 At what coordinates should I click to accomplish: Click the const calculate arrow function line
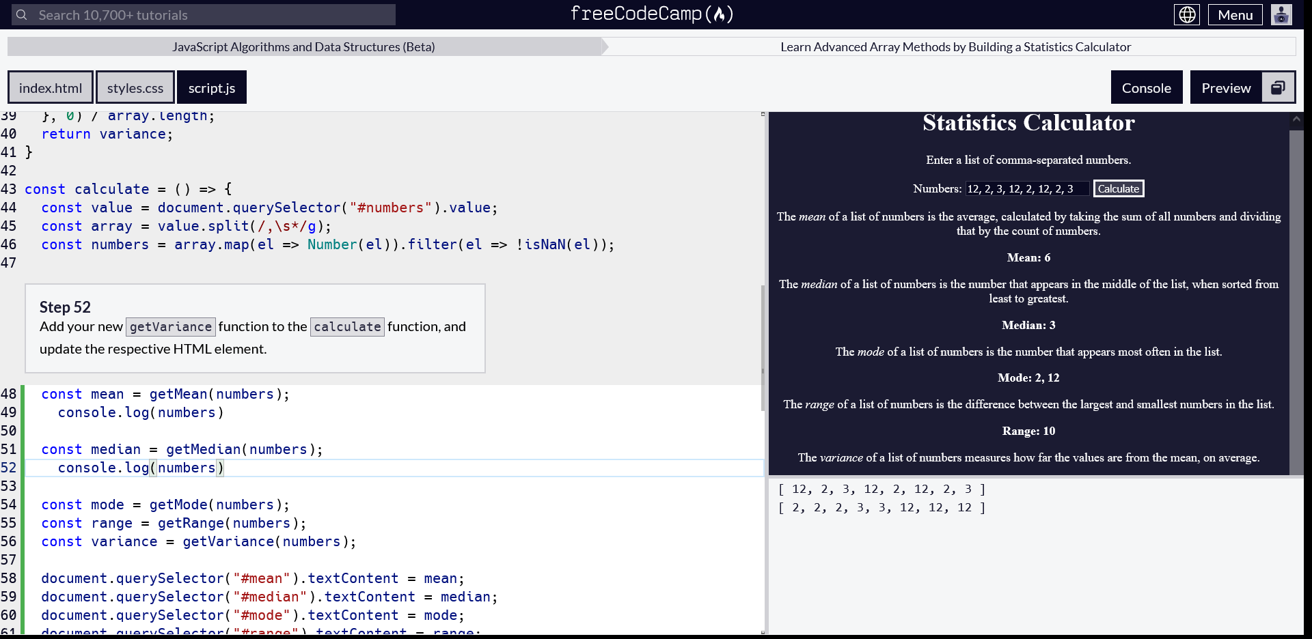coord(128,189)
